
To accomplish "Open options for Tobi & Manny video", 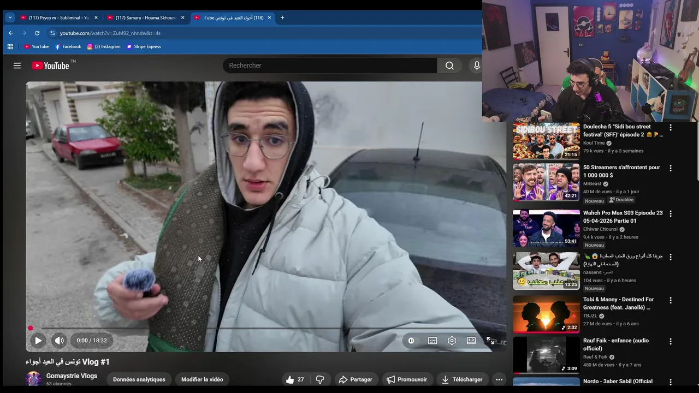I will click(x=671, y=301).
